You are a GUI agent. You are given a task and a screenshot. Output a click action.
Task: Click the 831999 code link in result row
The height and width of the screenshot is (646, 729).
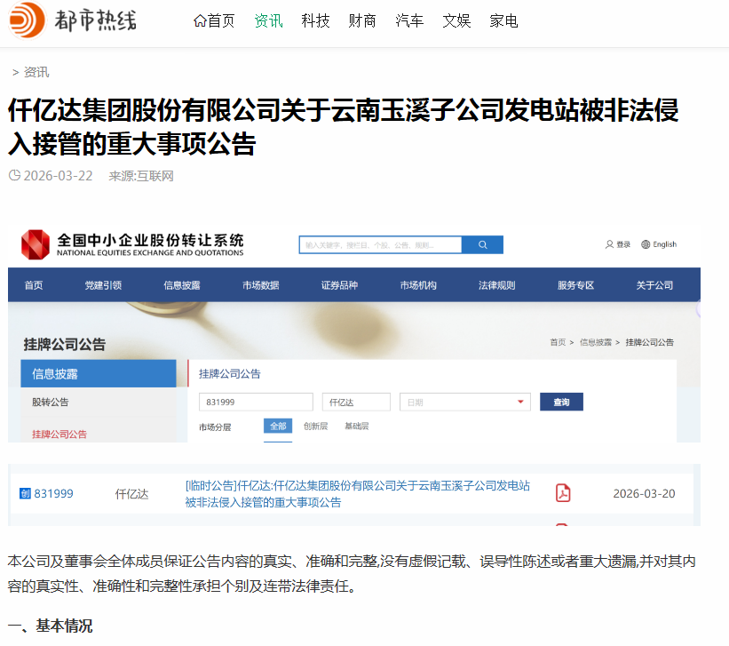coord(53,493)
